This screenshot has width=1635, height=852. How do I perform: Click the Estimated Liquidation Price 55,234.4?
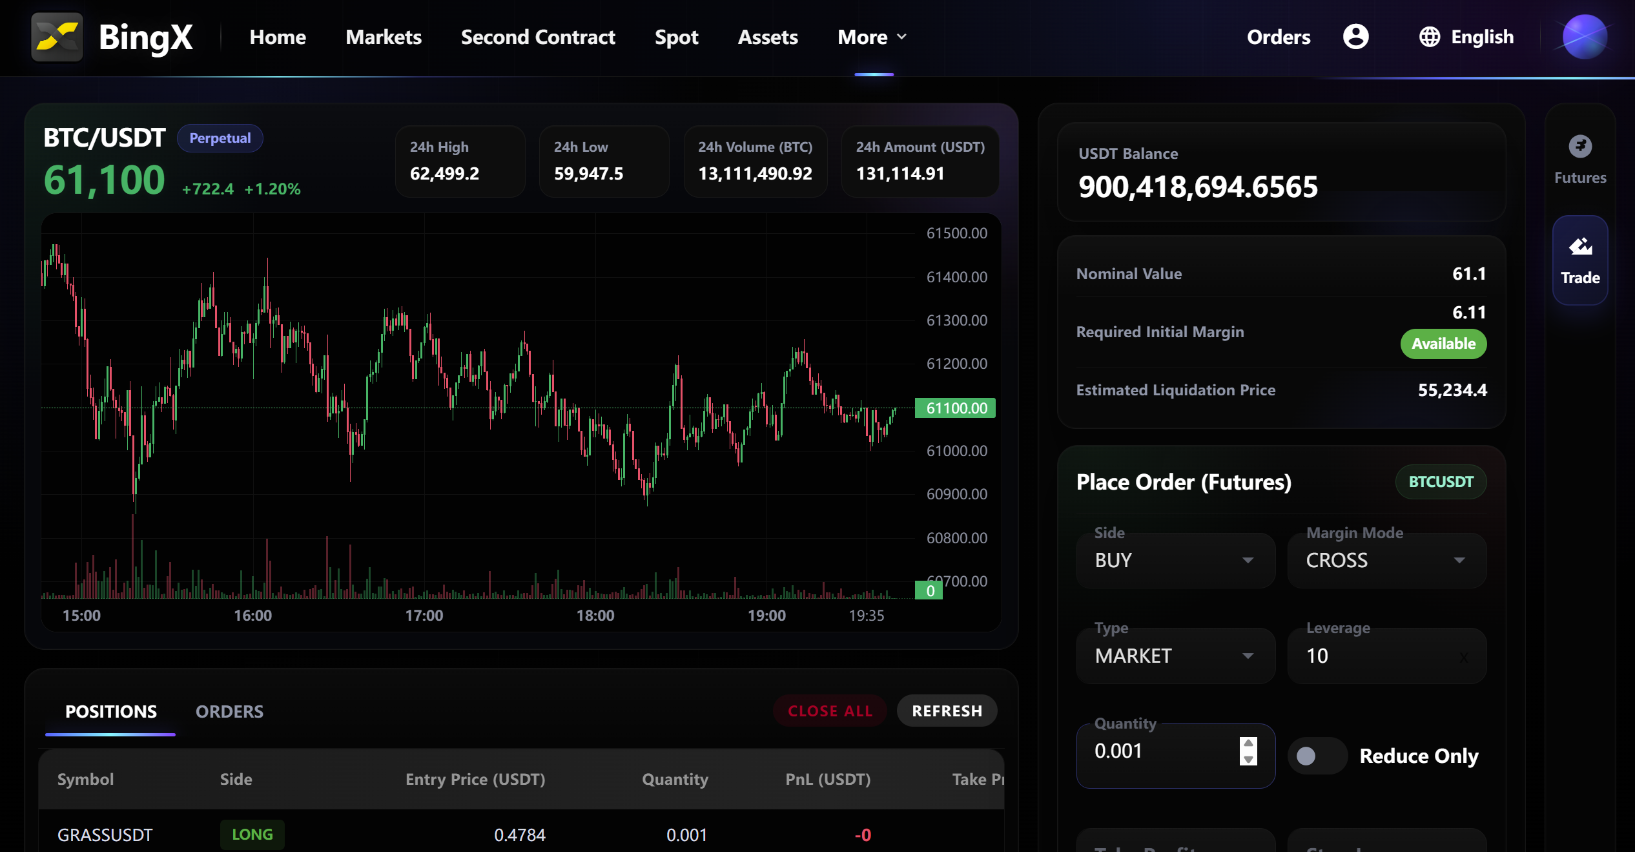point(1452,390)
